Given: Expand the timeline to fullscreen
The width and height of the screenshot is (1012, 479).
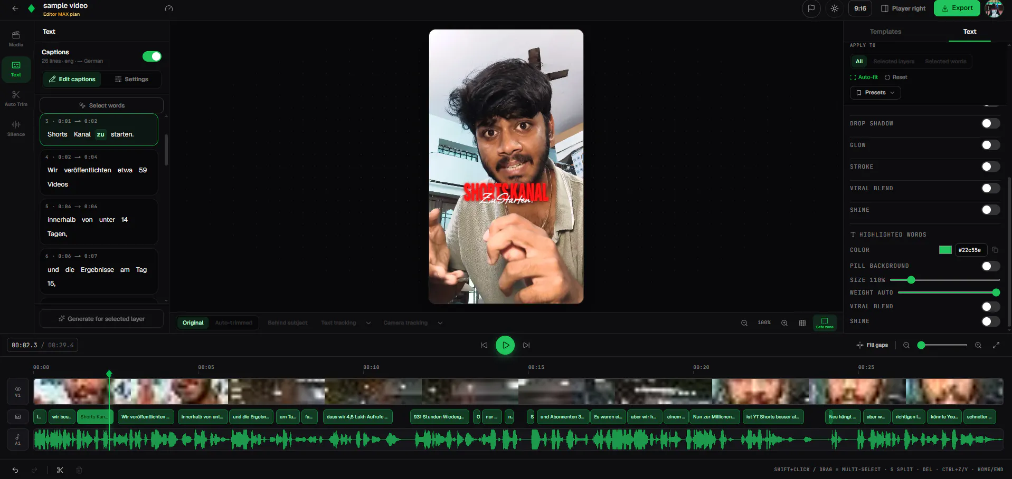Looking at the screenshot, I should (x=996, y=345).
